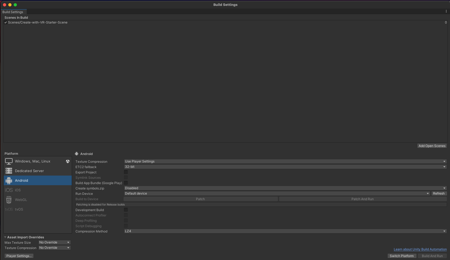Click the ETC2 fallback label
Image resolution: width=450 pixels, height=260 pixels.
[86, 167]
